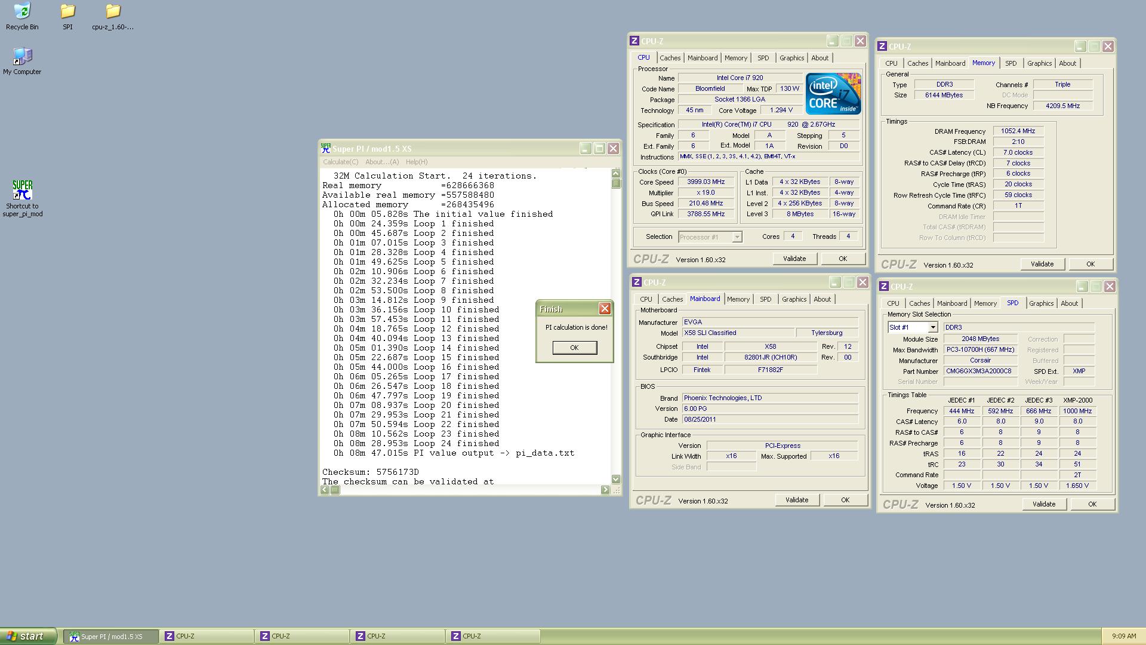Click Super PI vertical scrollbar up arrow
This screenshot has width=1146, height=645.
616,173
